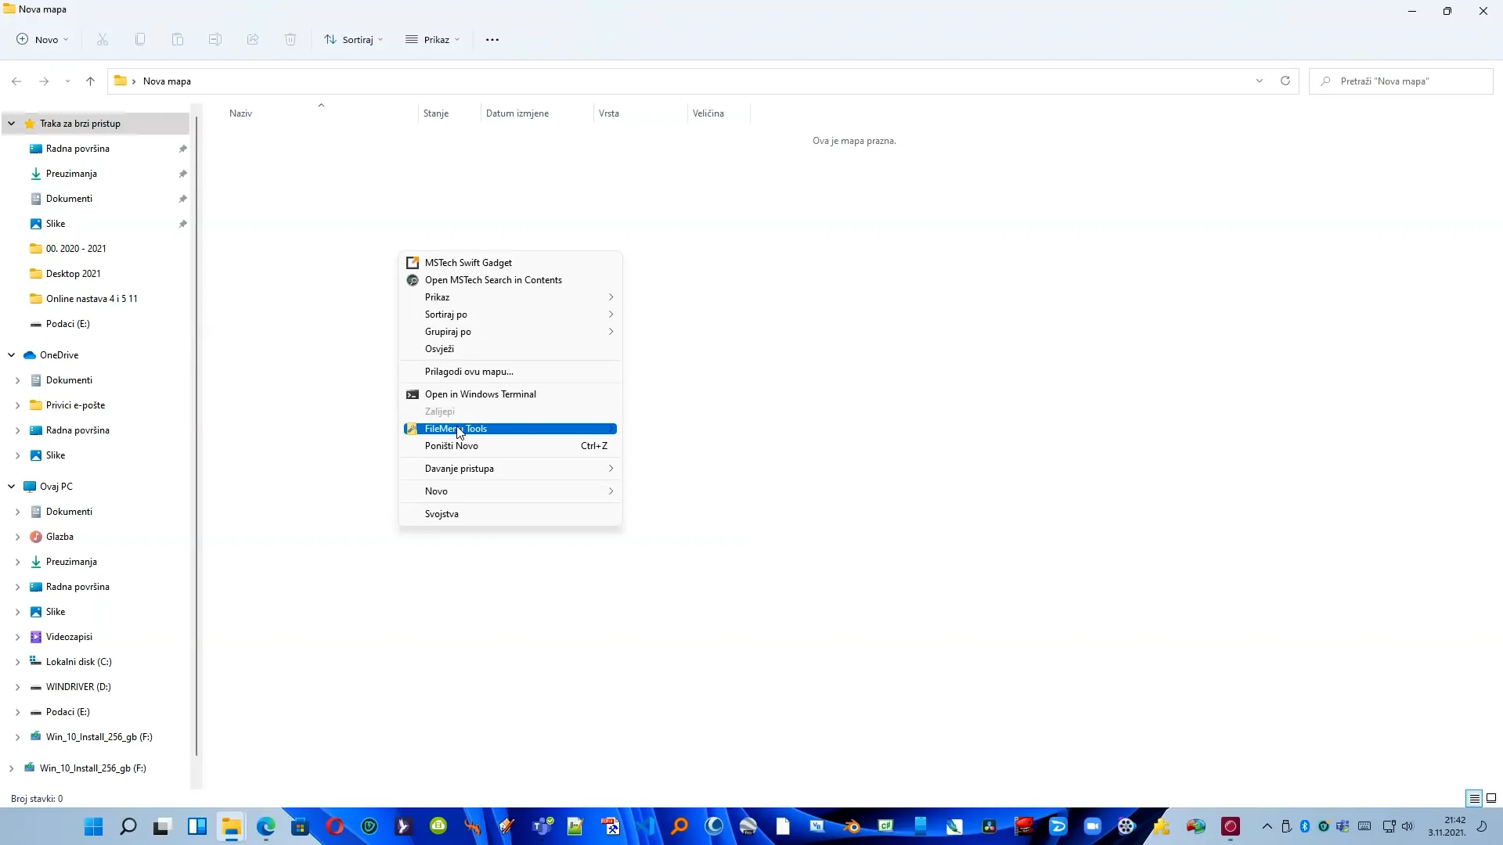This screenshot has width=1503, height=845.
Task: Click the Up one level arrow
Action: click(90, 81)
